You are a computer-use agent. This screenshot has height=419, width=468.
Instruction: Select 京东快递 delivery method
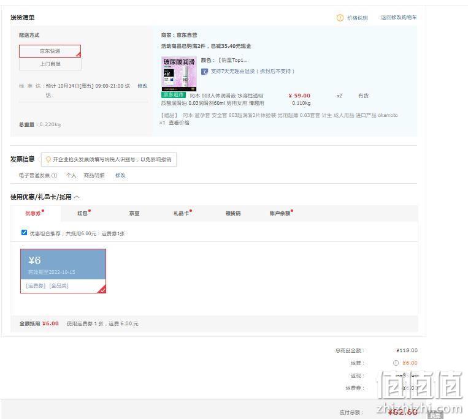click(x=50, y=51)
